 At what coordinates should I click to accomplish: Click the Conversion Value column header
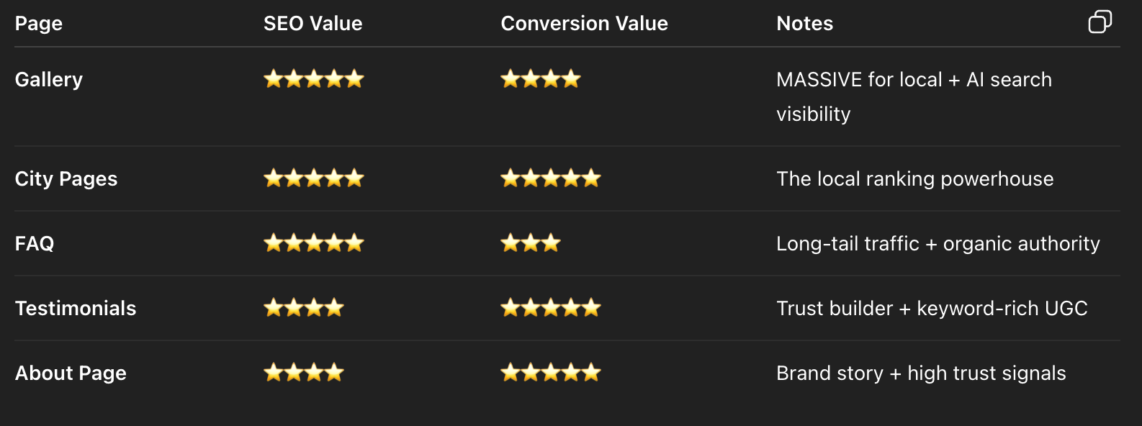(584, 24)
